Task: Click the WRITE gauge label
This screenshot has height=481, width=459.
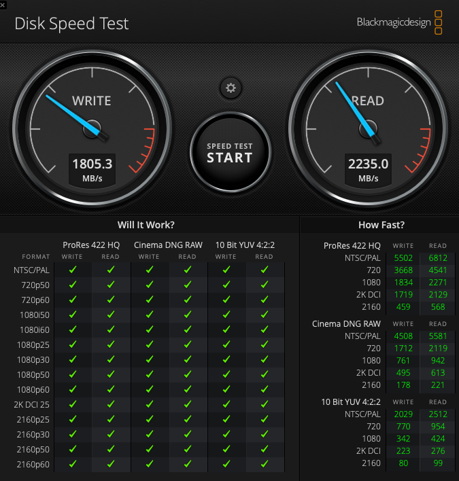Action: [x=92, y=101]
